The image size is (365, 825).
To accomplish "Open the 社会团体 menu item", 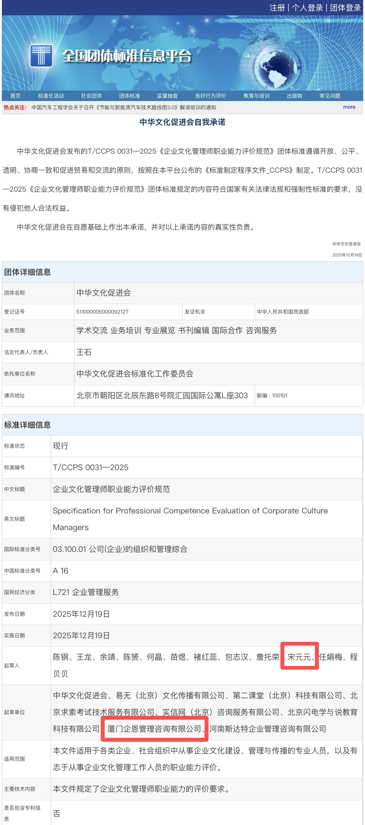I will click(92, 96).
